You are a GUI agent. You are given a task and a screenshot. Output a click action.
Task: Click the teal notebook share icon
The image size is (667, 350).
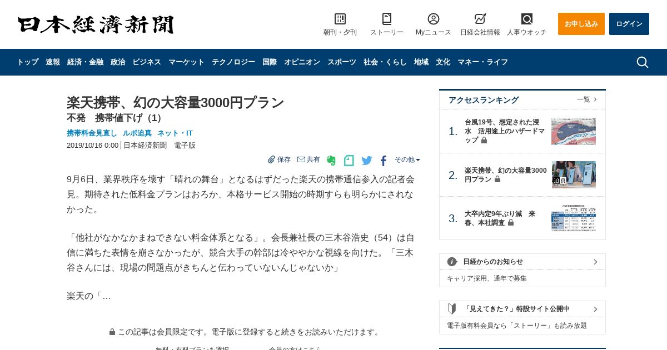(349, 161)
